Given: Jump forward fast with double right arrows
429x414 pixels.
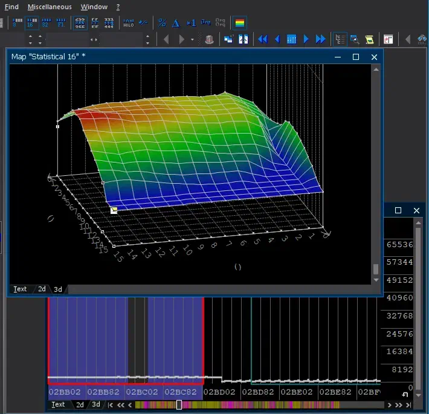Looking at the screenshot, I should [x=320, y=39].
